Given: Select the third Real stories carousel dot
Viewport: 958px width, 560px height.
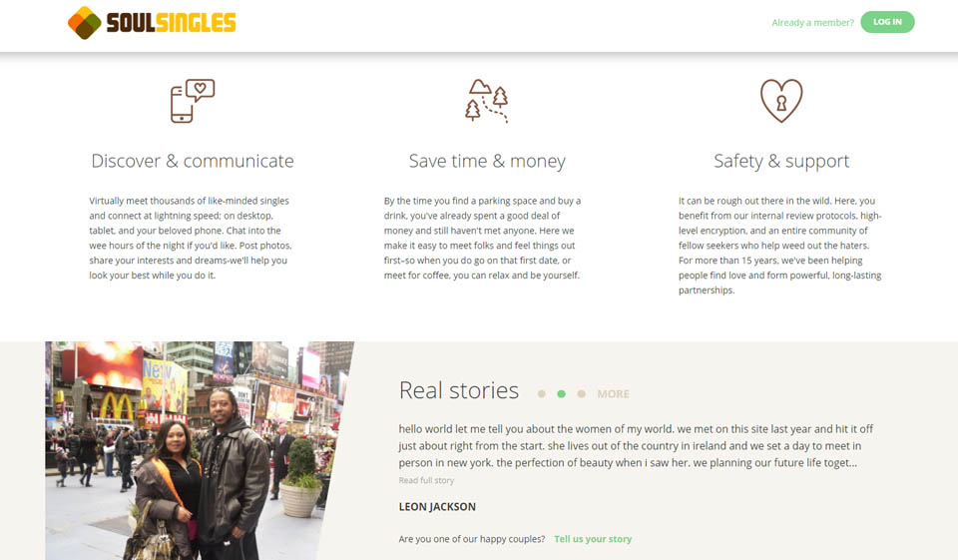Looking at the screenshot, I should point(582,393).
